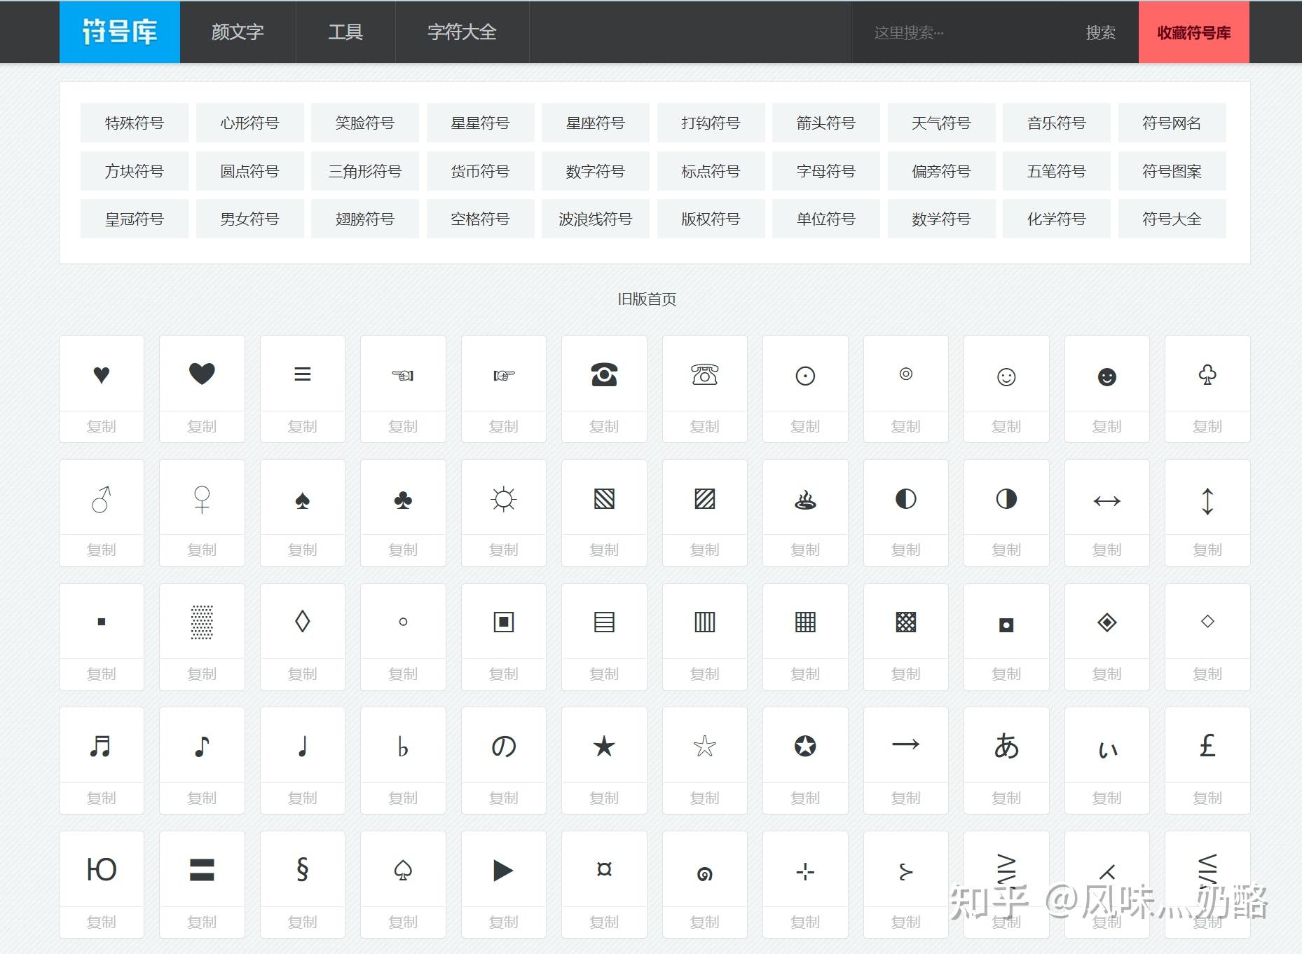Open the 数学符号 category
This screenshot has width=1302, height=954.
click(x=941, y=219)
